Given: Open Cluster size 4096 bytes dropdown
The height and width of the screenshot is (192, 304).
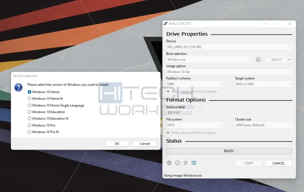Looking at the screenshot, I should click(263, 125).
